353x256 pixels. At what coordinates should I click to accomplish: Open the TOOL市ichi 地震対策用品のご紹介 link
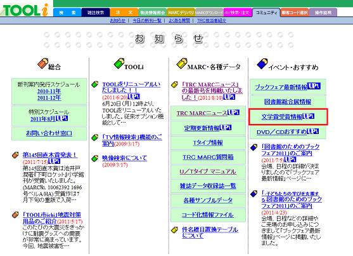52,218
